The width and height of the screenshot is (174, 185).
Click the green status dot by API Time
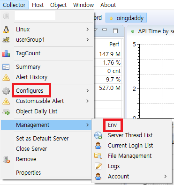pos(133,31)
